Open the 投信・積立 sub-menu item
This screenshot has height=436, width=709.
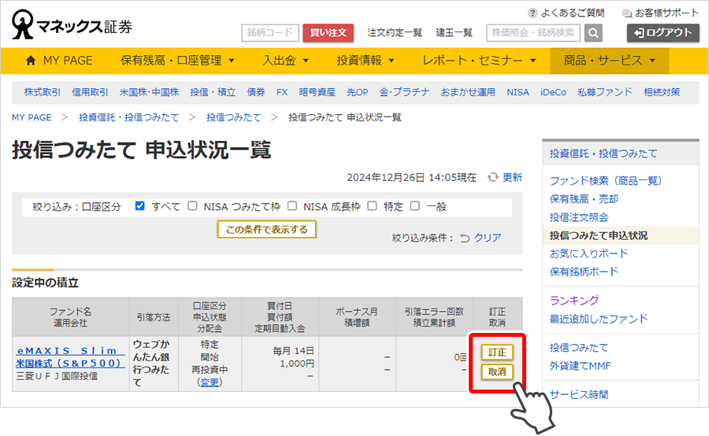pos(213,92)
